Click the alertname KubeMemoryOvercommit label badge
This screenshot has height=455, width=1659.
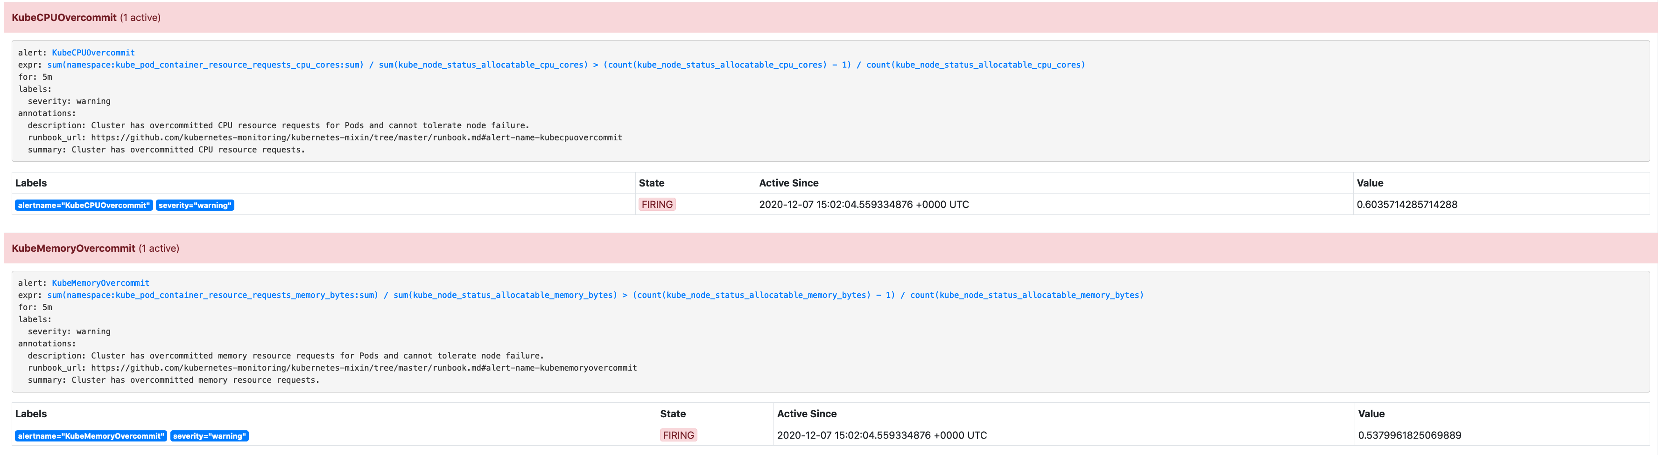pos(92,435)
